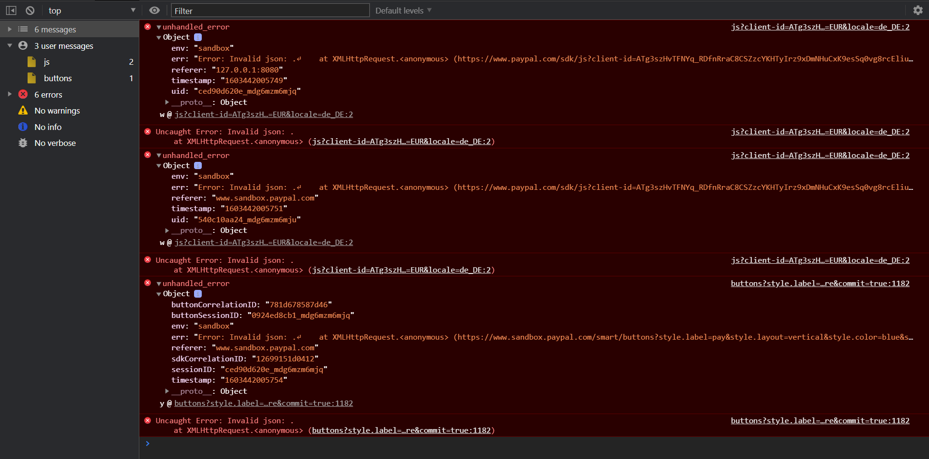Click the blue info icon beside "No info"
The height and width of the screenshot is (459, 929).
click(x=23, y=127)
